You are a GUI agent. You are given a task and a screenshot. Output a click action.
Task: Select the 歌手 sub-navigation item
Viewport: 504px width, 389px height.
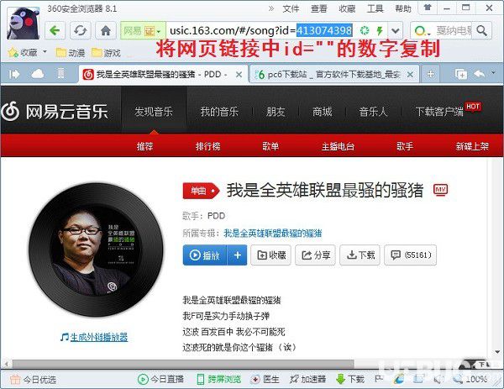pos(404,146)
